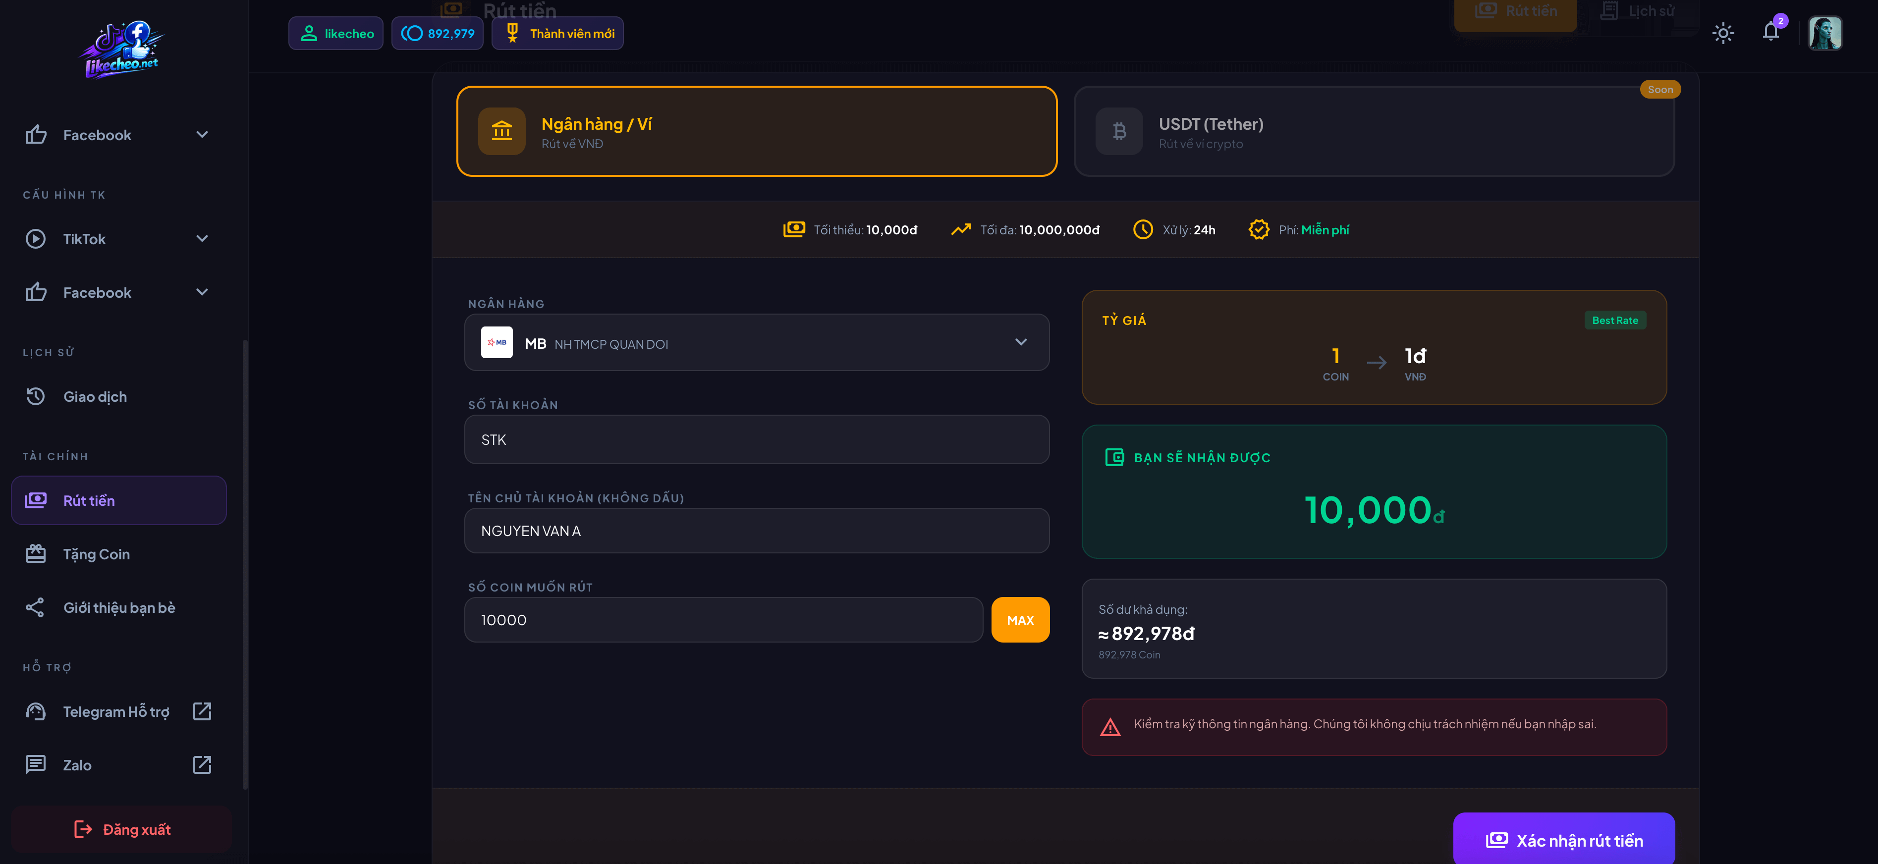Click the USDT bitcoin symbol icon
The height and width of the screenshot is (864, 1878).
[1119, 131]
